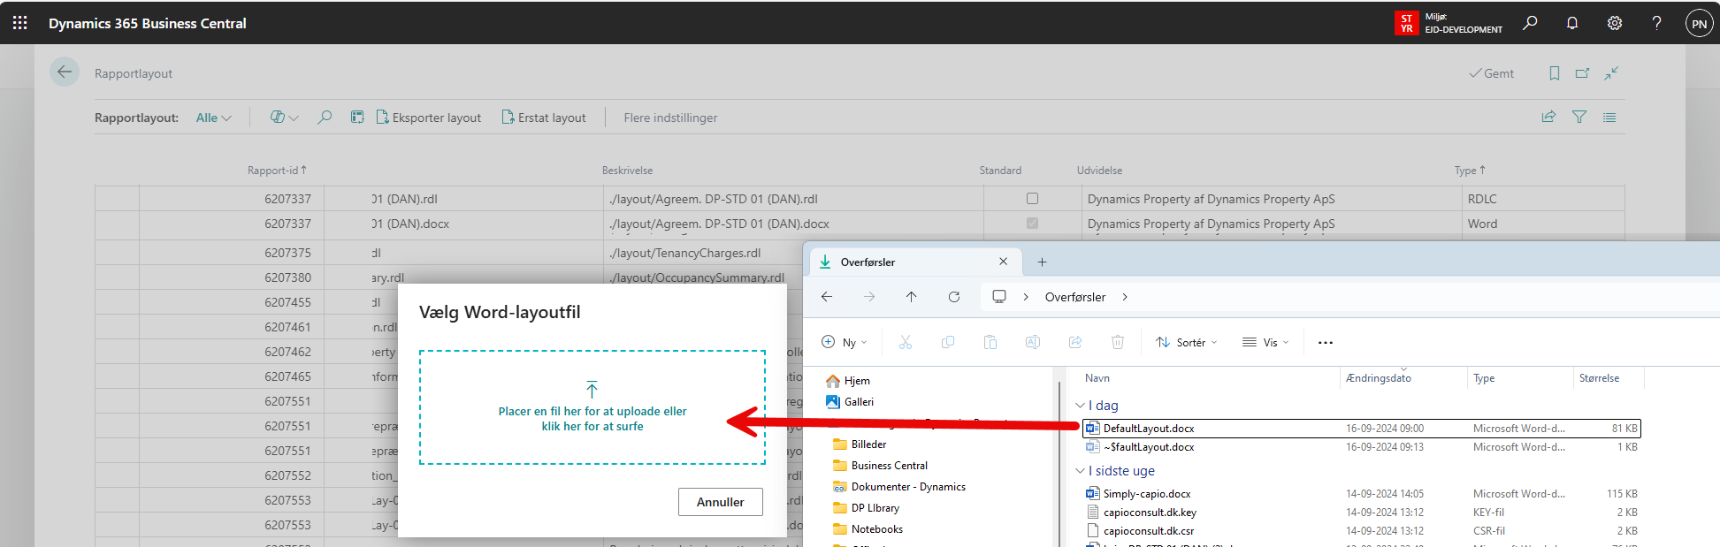Collapse the I sidste uge file group
This screenshot has width=1720, height=547.
pyautogui.click(x=1080, y=471)
